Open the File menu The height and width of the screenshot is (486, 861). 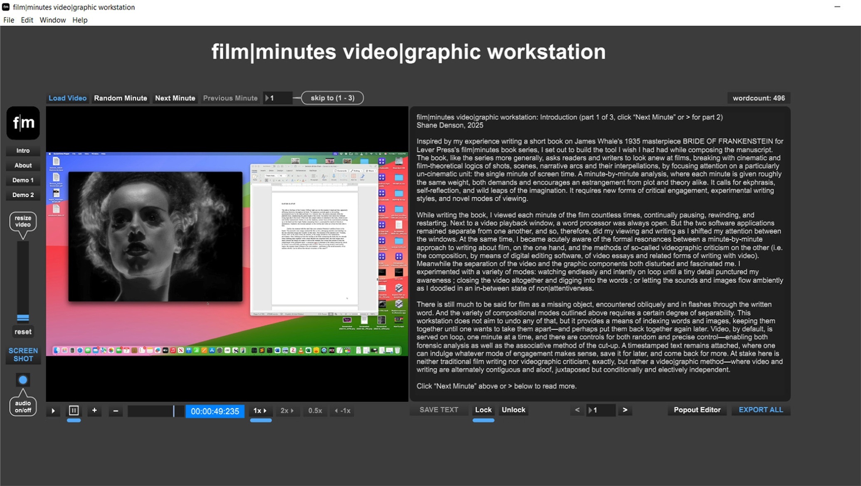[x=9, y=20]
